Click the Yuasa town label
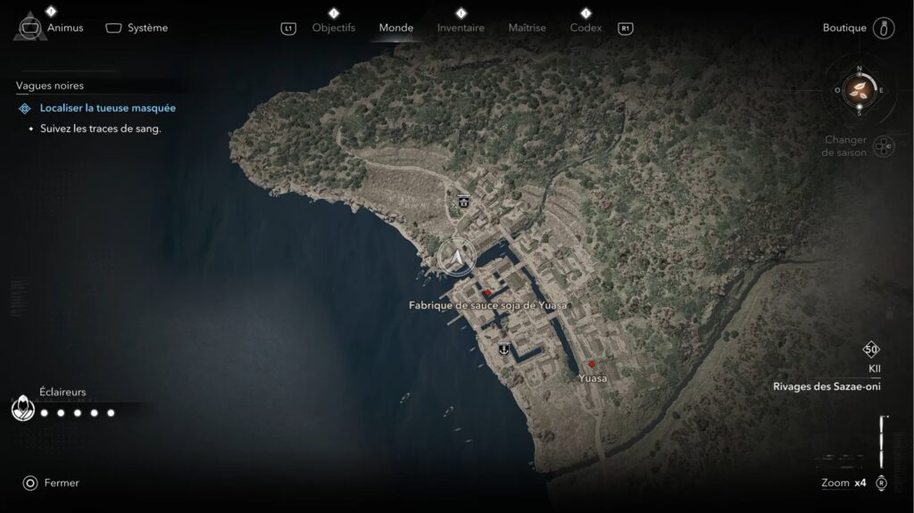This screenshot has height=513, width=914. [593, 378]
